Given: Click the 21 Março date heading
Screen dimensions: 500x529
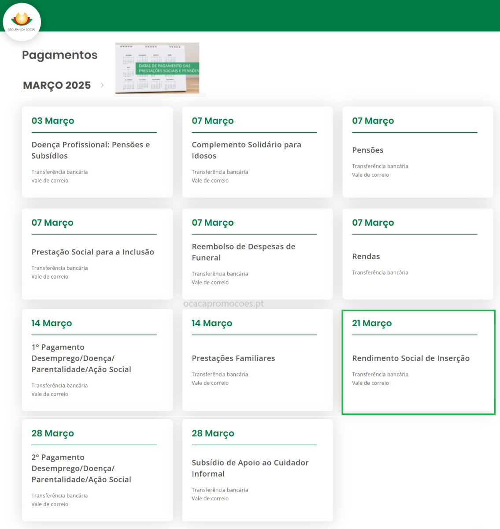Looking at the screenshot, I should tap(372, 323).
